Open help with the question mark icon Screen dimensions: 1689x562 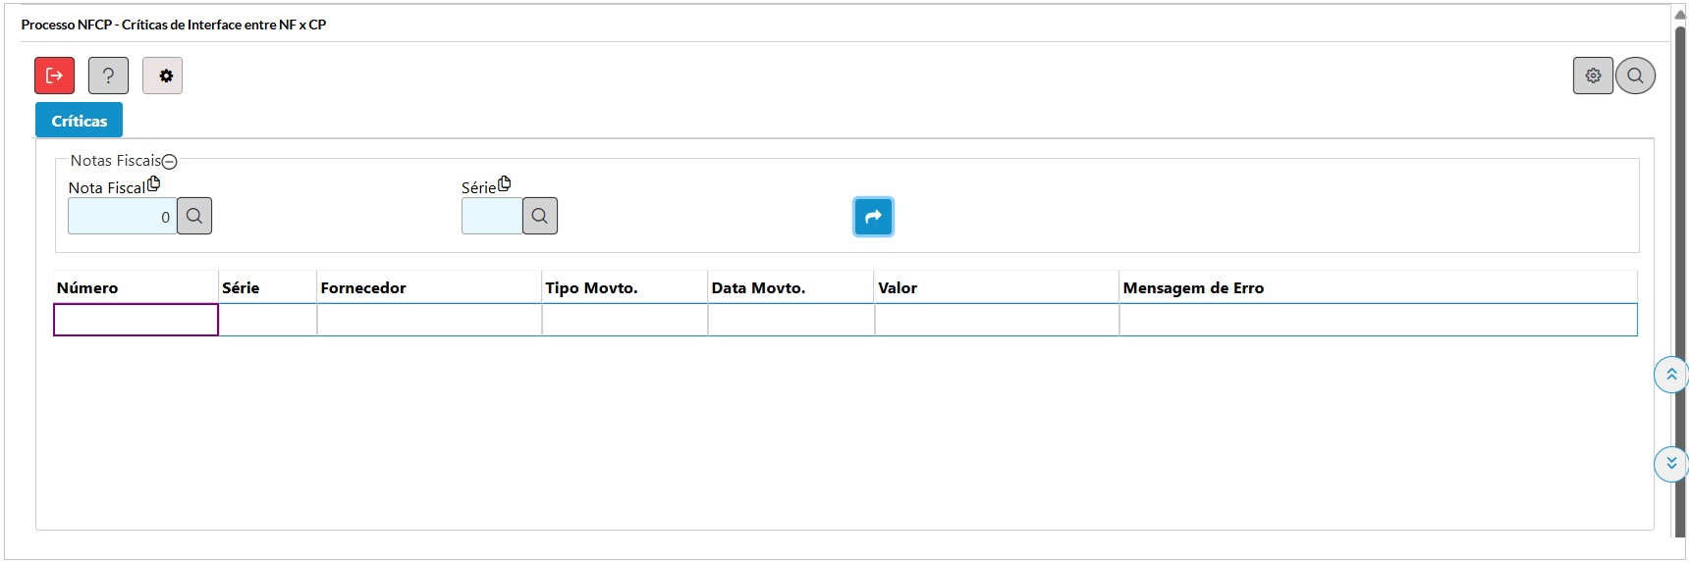coord(108,76)
